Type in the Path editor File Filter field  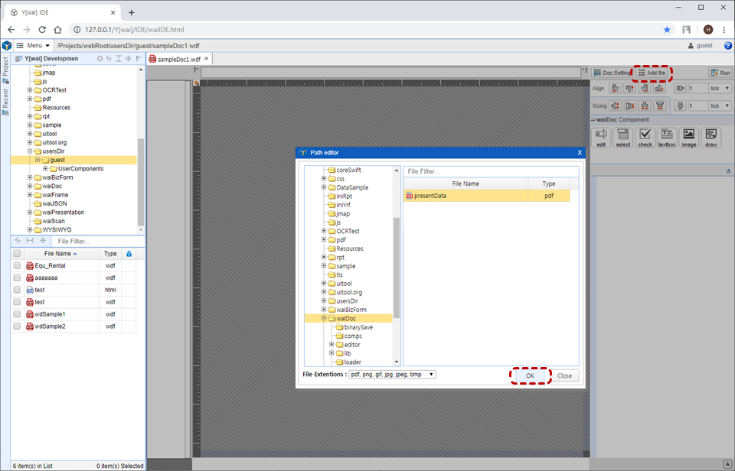tap(490, 171)
